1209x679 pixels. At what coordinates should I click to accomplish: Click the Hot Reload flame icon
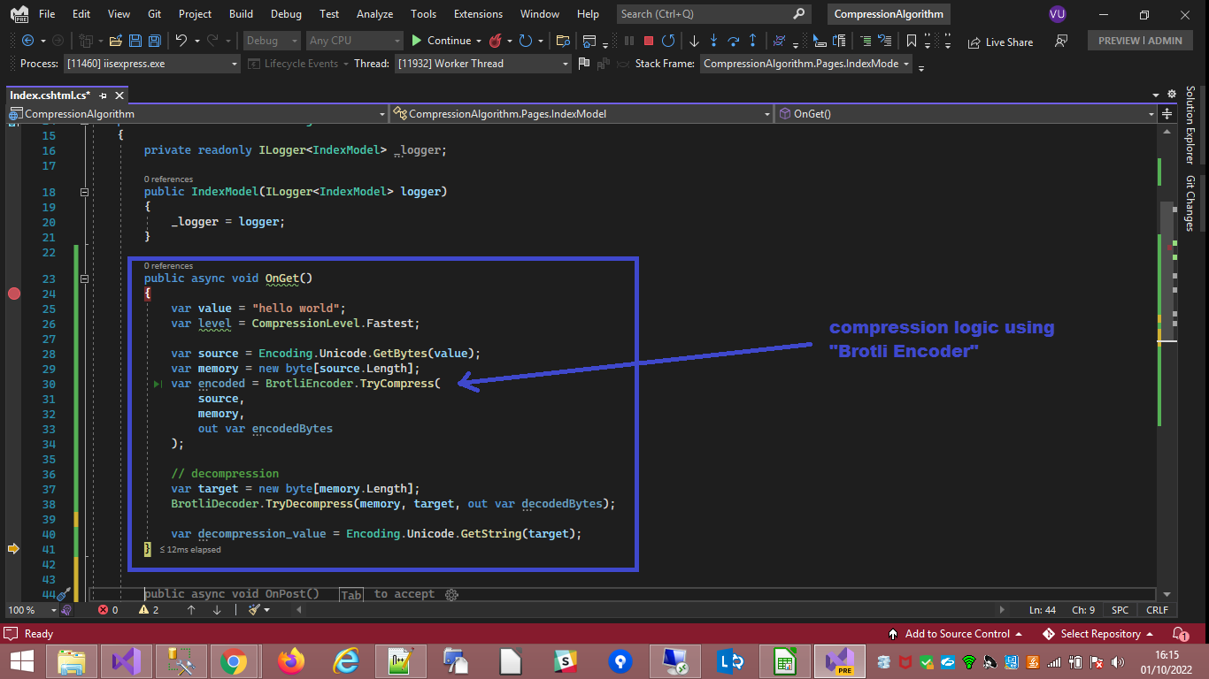click(x=496, y=41)
